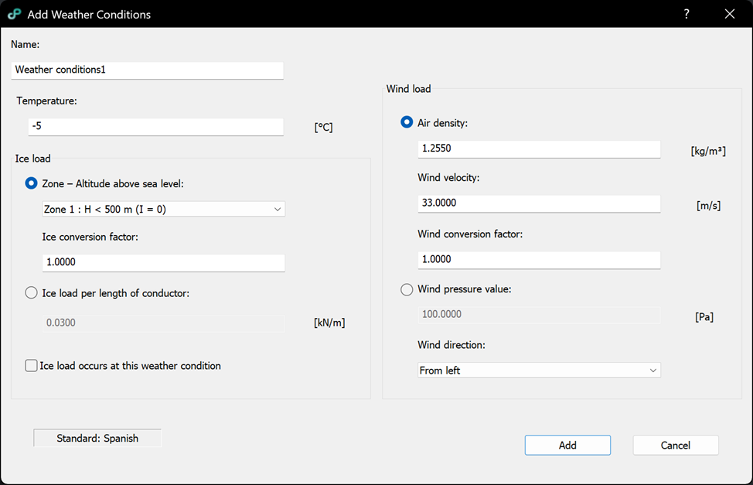The height and width of the screenshot is (485, 753).
Task: Click the Wind velocity input field
Action: 539,203
